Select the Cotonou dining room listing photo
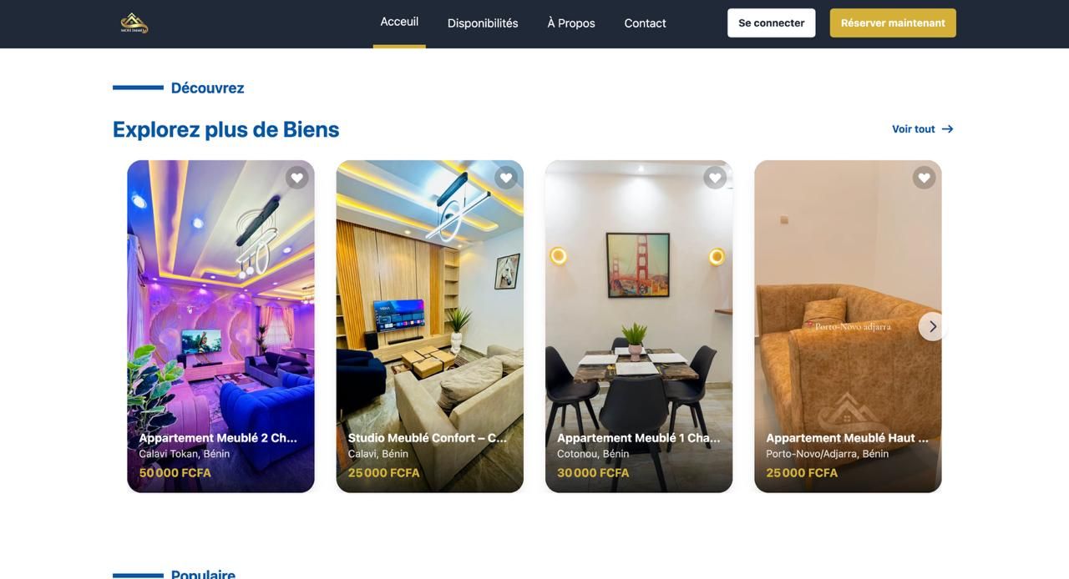Screen dimensions: 1069x579 pos(639,326)
